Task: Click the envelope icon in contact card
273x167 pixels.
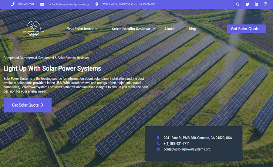Action: [158, 149]
